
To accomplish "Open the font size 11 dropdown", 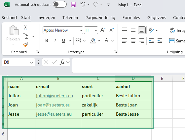I will [x=96, y=30].
